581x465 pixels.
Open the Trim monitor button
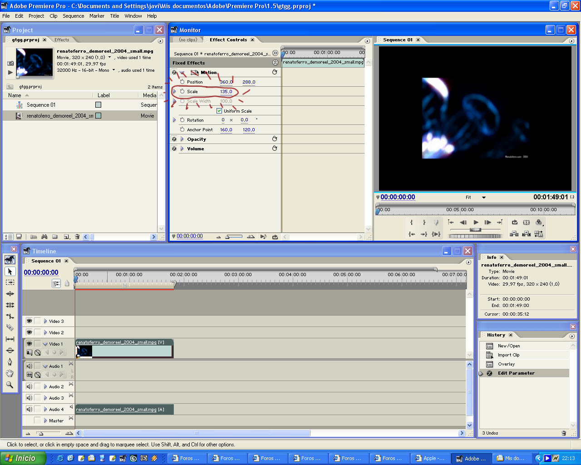[539, 234]
